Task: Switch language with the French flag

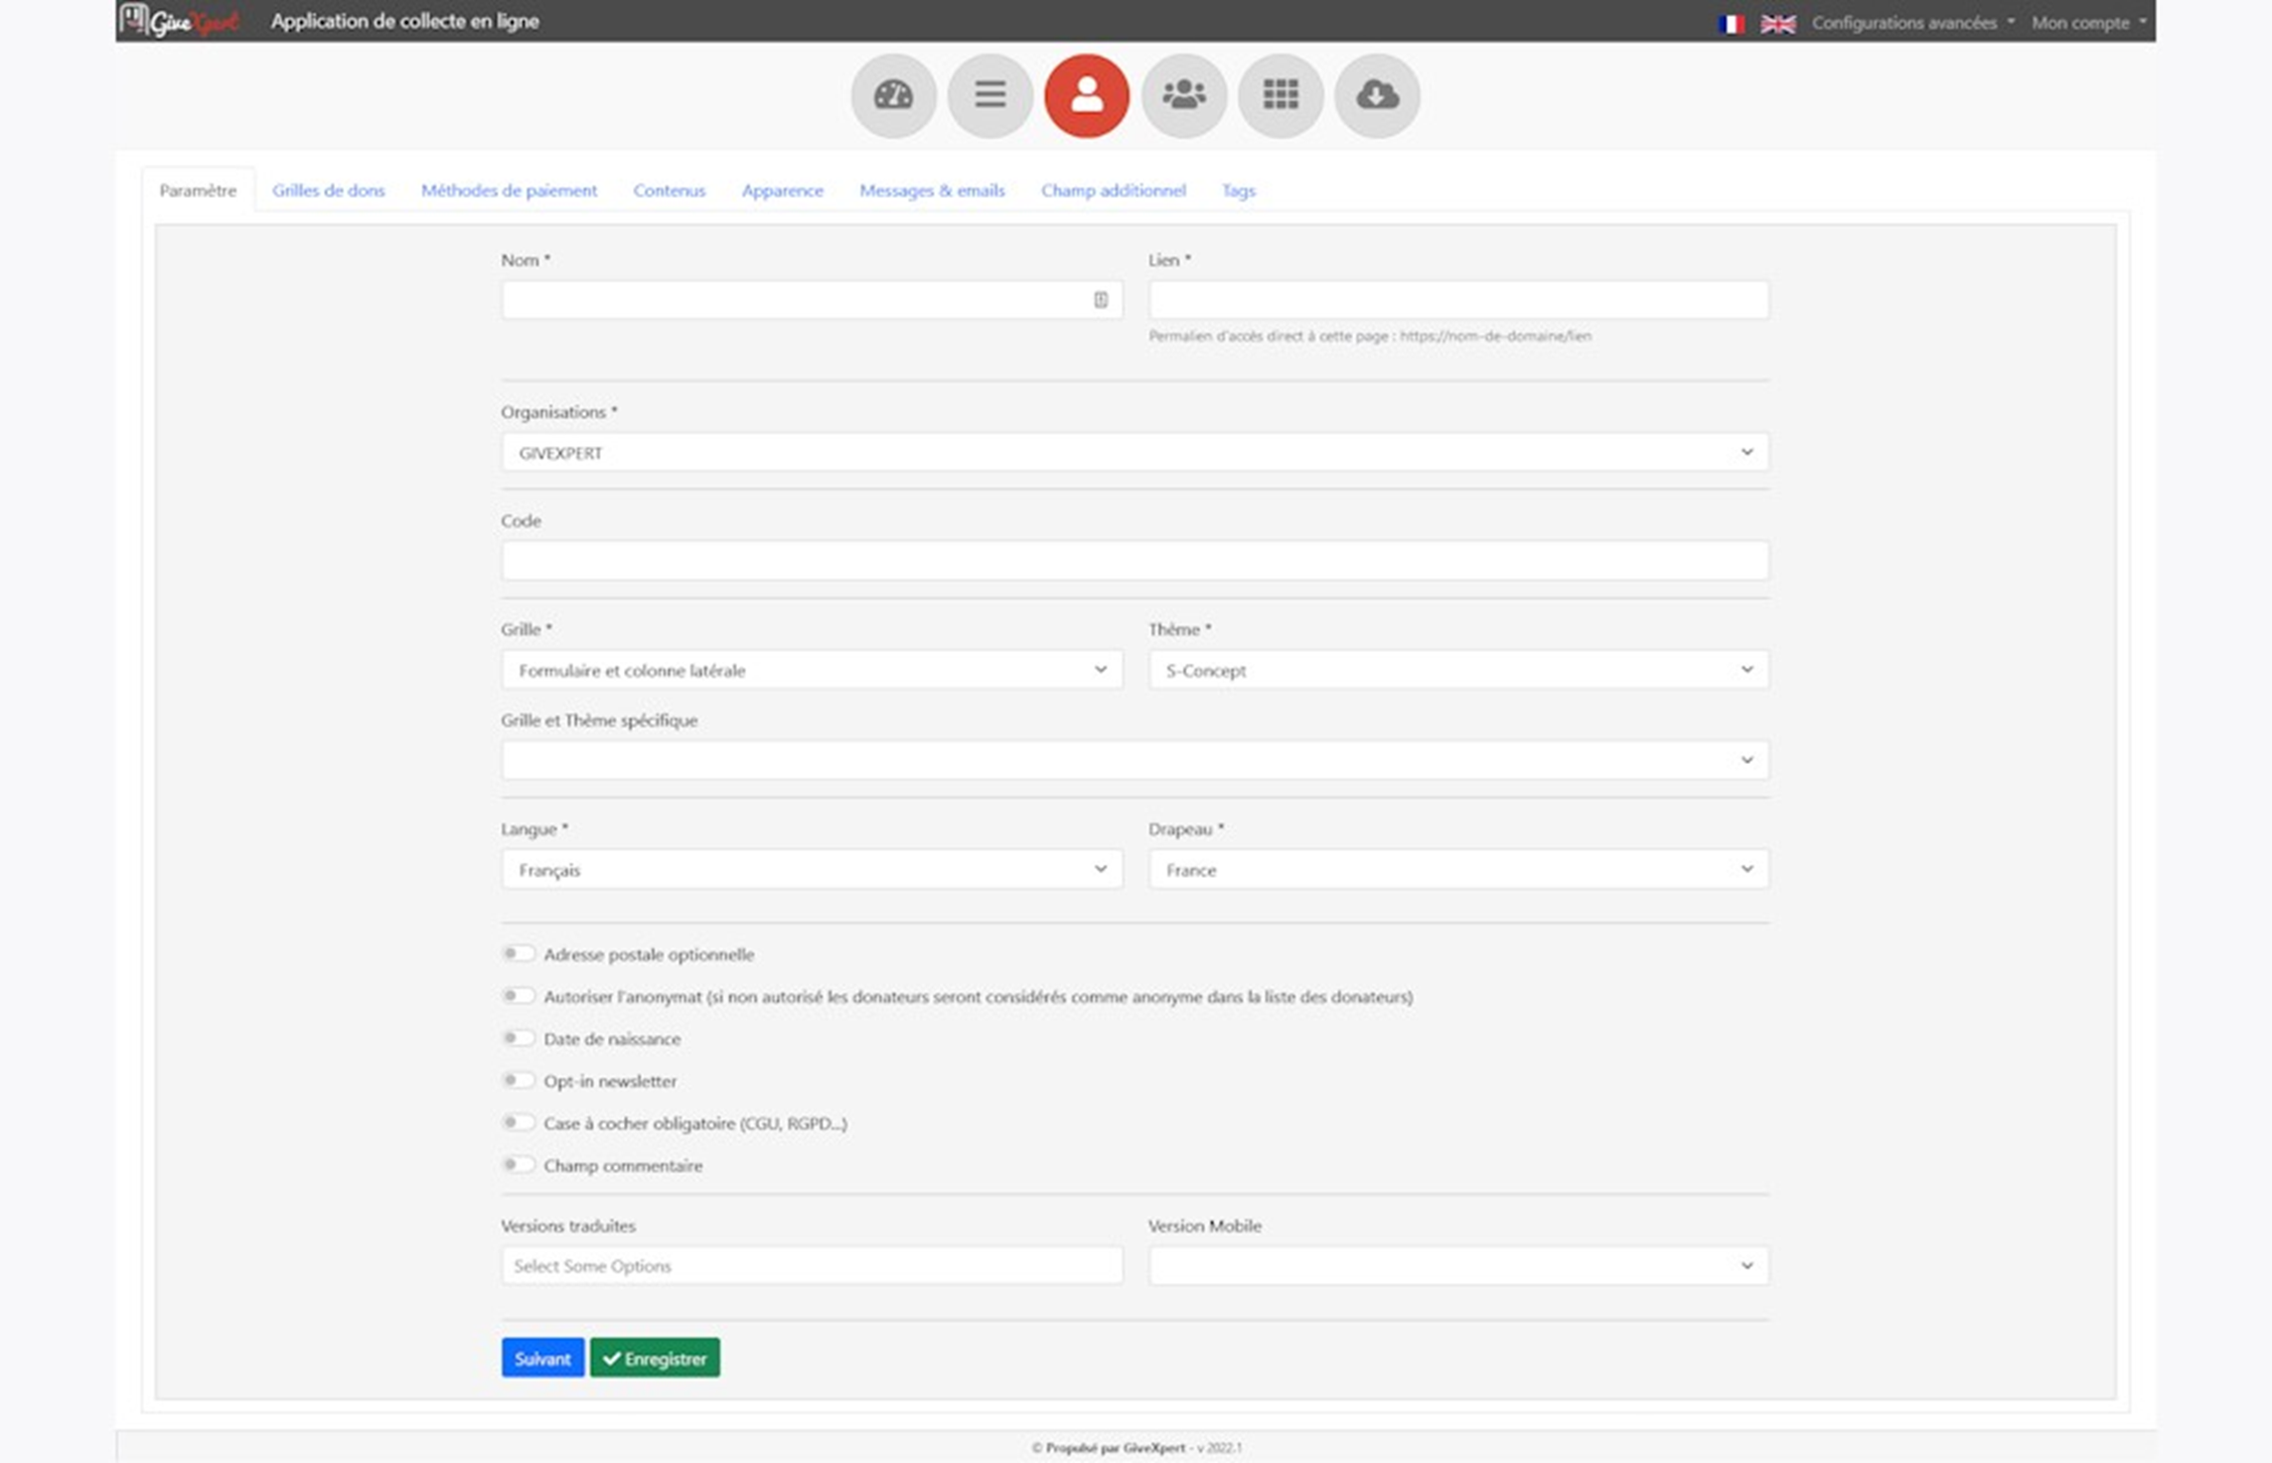Action: pos(1731,23)
